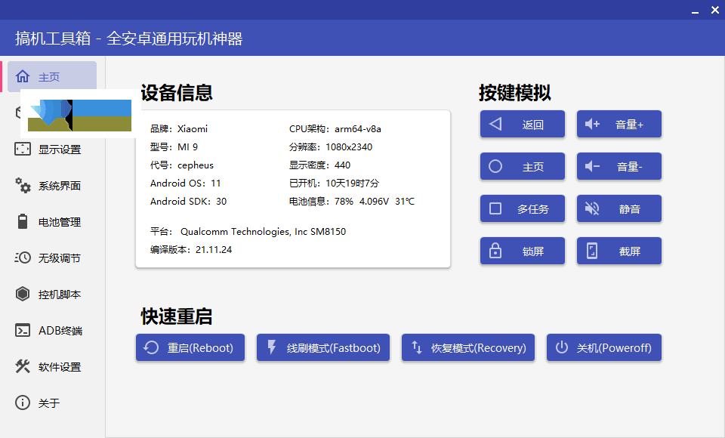Click the terminal prompt icon for ADB终端
Screen dimensions: 725x438
[x=22, y=330]
